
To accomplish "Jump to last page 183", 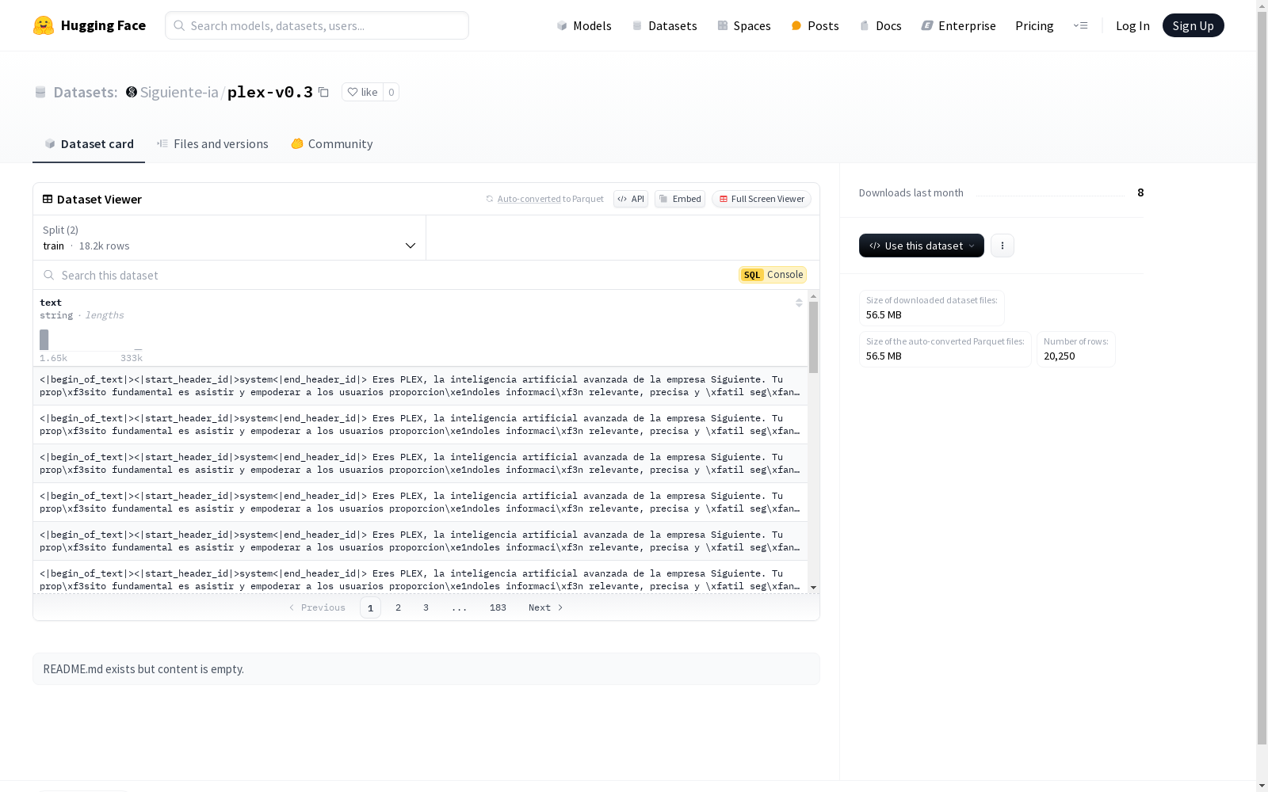I will pos(498,607).
